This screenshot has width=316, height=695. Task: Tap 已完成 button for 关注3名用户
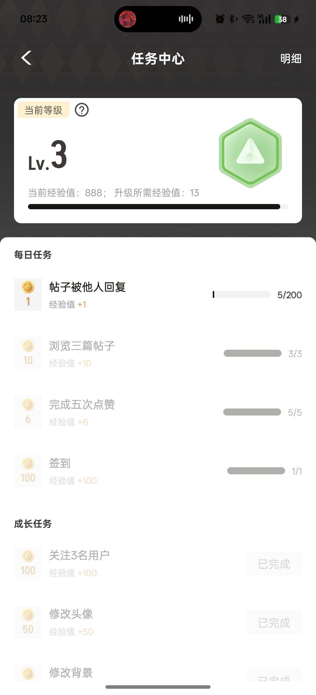[x=274, y=563]
